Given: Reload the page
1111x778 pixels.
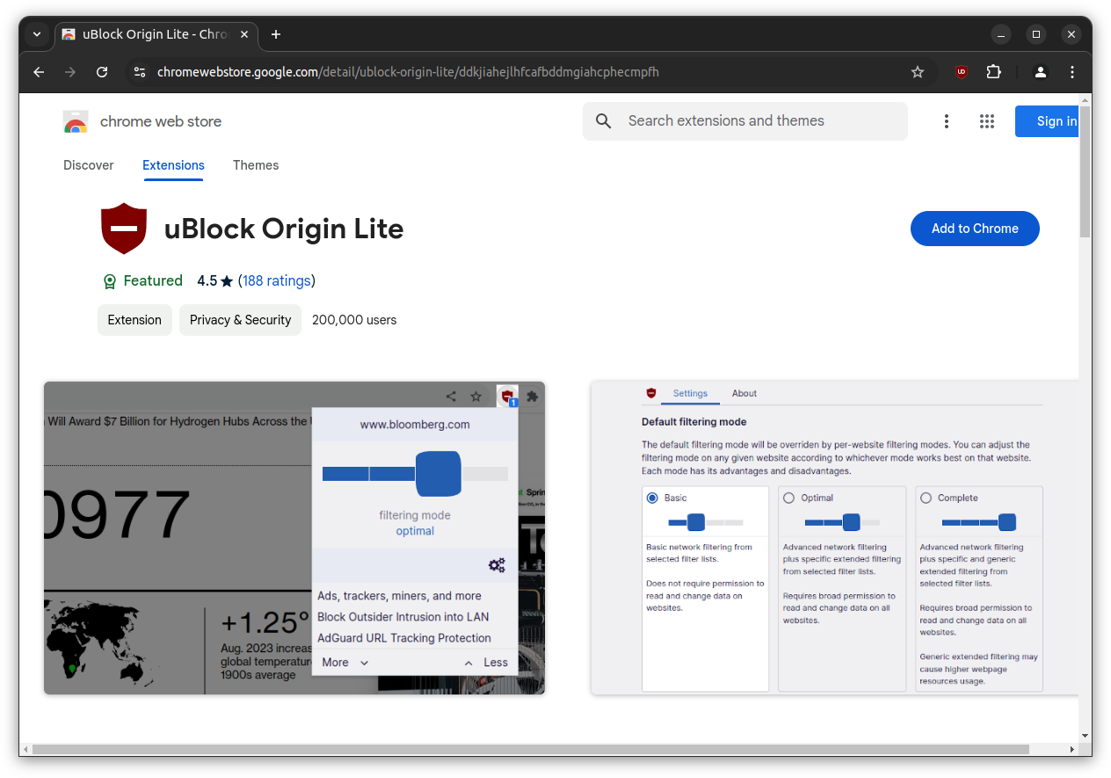Looking at the screenshot, I should click(x=101, y=72).
